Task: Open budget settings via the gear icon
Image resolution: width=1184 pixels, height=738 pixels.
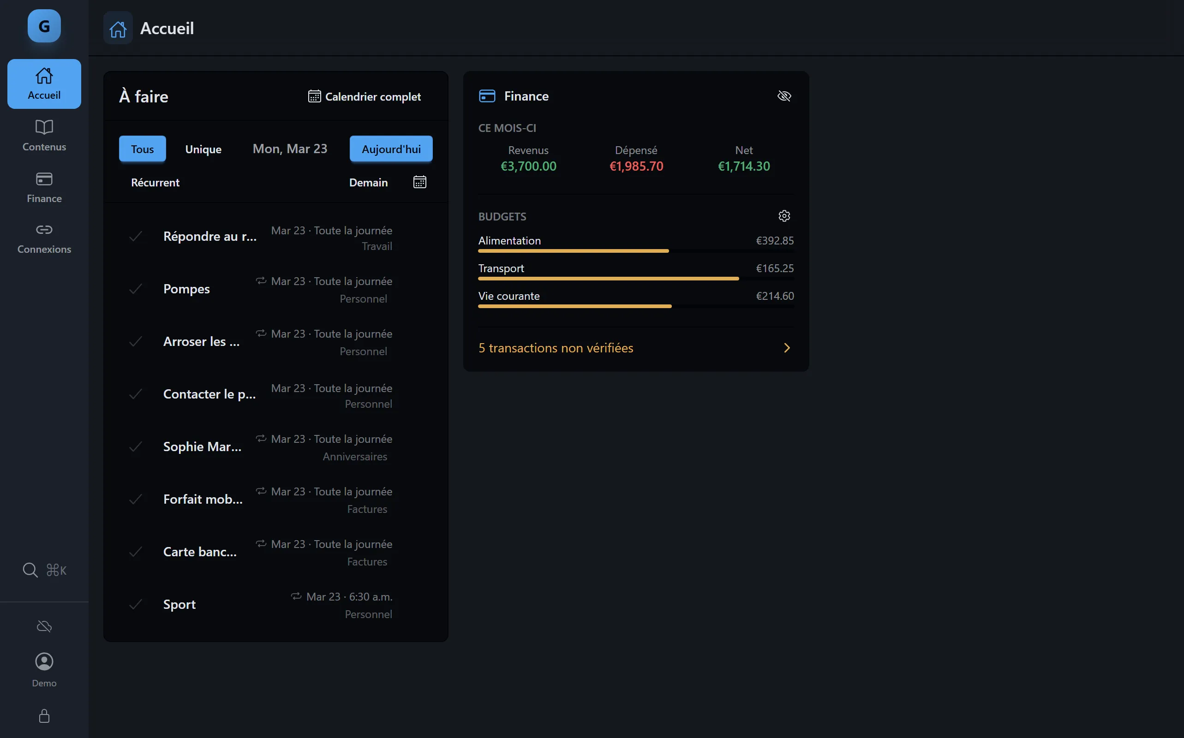Action: point(783,215)
